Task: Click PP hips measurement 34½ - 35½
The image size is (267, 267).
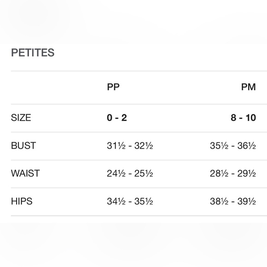Action: tap(130, 202)
